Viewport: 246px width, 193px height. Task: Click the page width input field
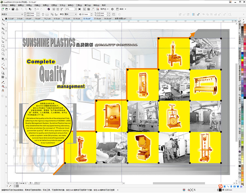coord(31,13)
